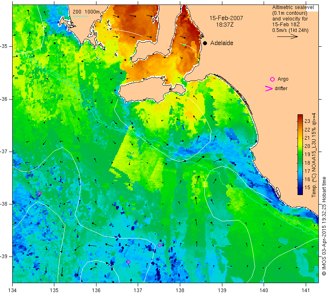This screenshot has width=327, height=295.
Task: Click the latitude label -36
Action: point(4,99)
